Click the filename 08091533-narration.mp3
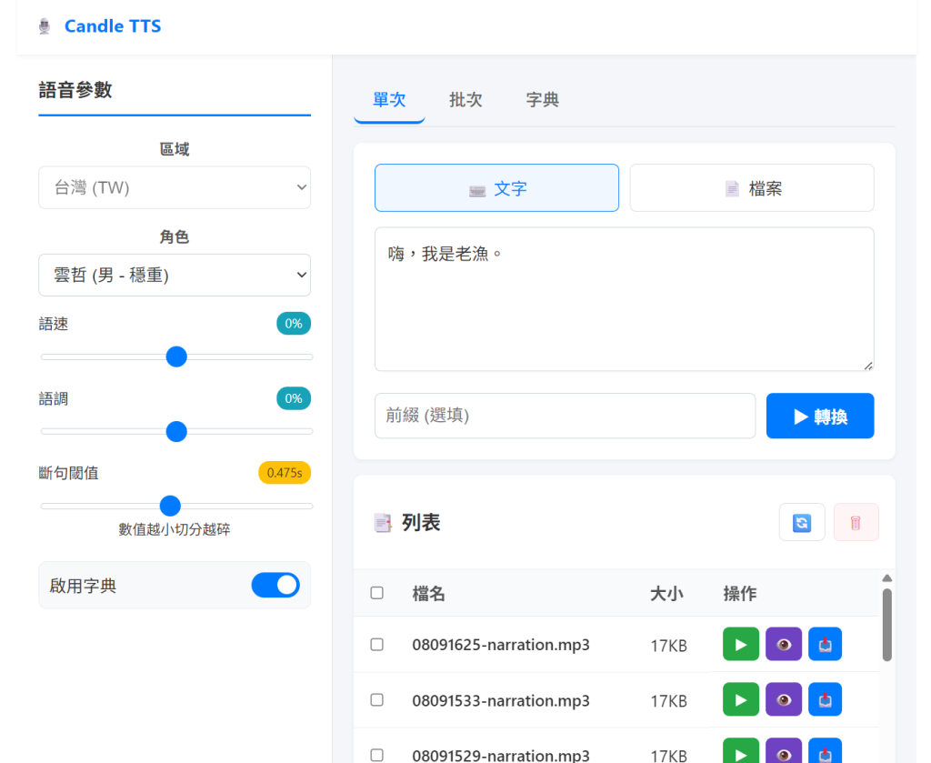The image size is (931, 763). (501, 700)
